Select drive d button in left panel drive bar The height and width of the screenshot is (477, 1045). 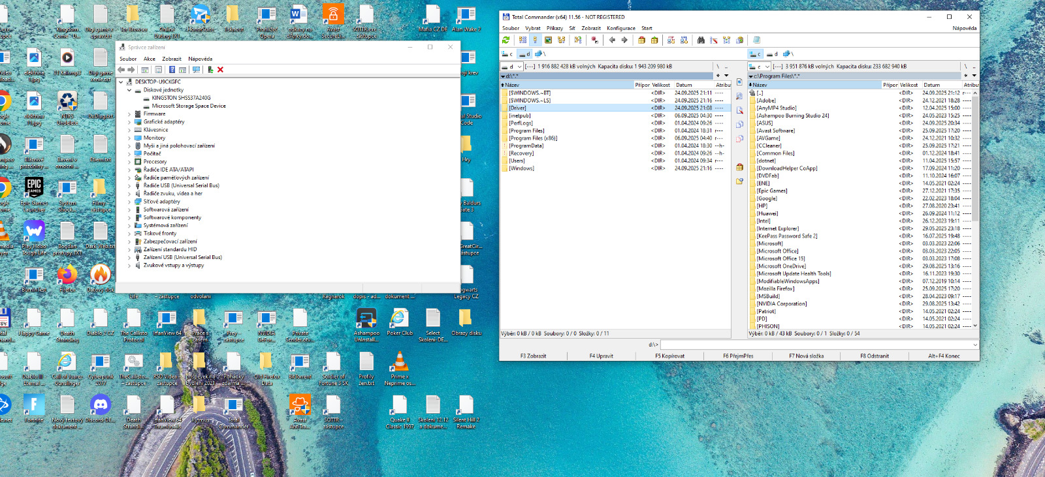[x=525, y=54]
